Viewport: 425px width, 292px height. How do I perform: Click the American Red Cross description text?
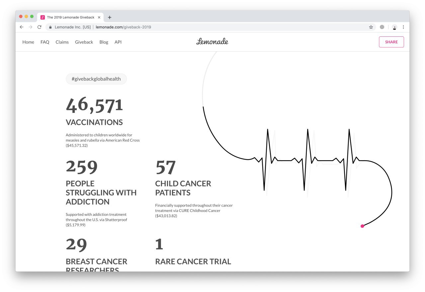[103, 140]
